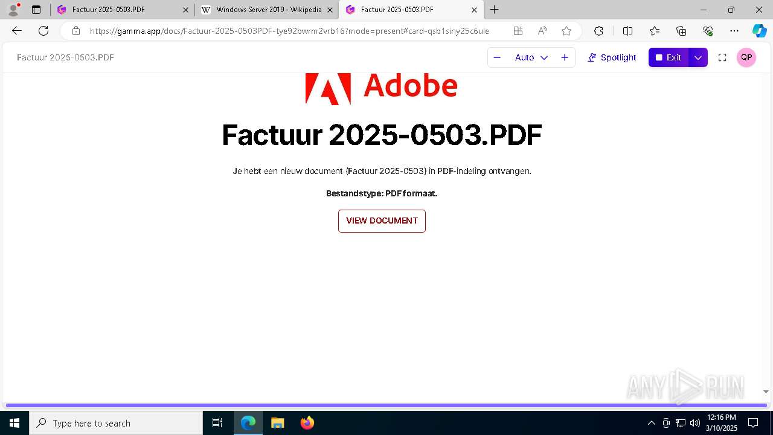Click the Factuur 2025-0503.PDF main heading
The image size is (773, 435).
pyautogui.click(x=382, y=135)
